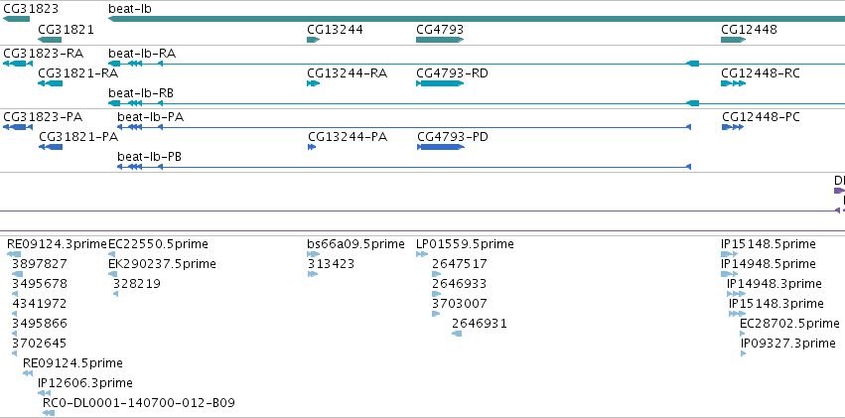The image size is (845, 418).
Task: Click the EK290237.5prime EST label
Action: (162, 264)
